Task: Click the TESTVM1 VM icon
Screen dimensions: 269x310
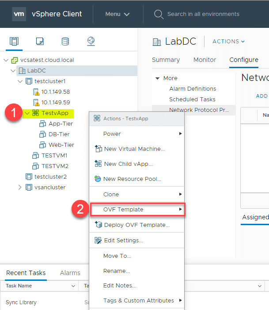Action: click(x=35, y=156)
